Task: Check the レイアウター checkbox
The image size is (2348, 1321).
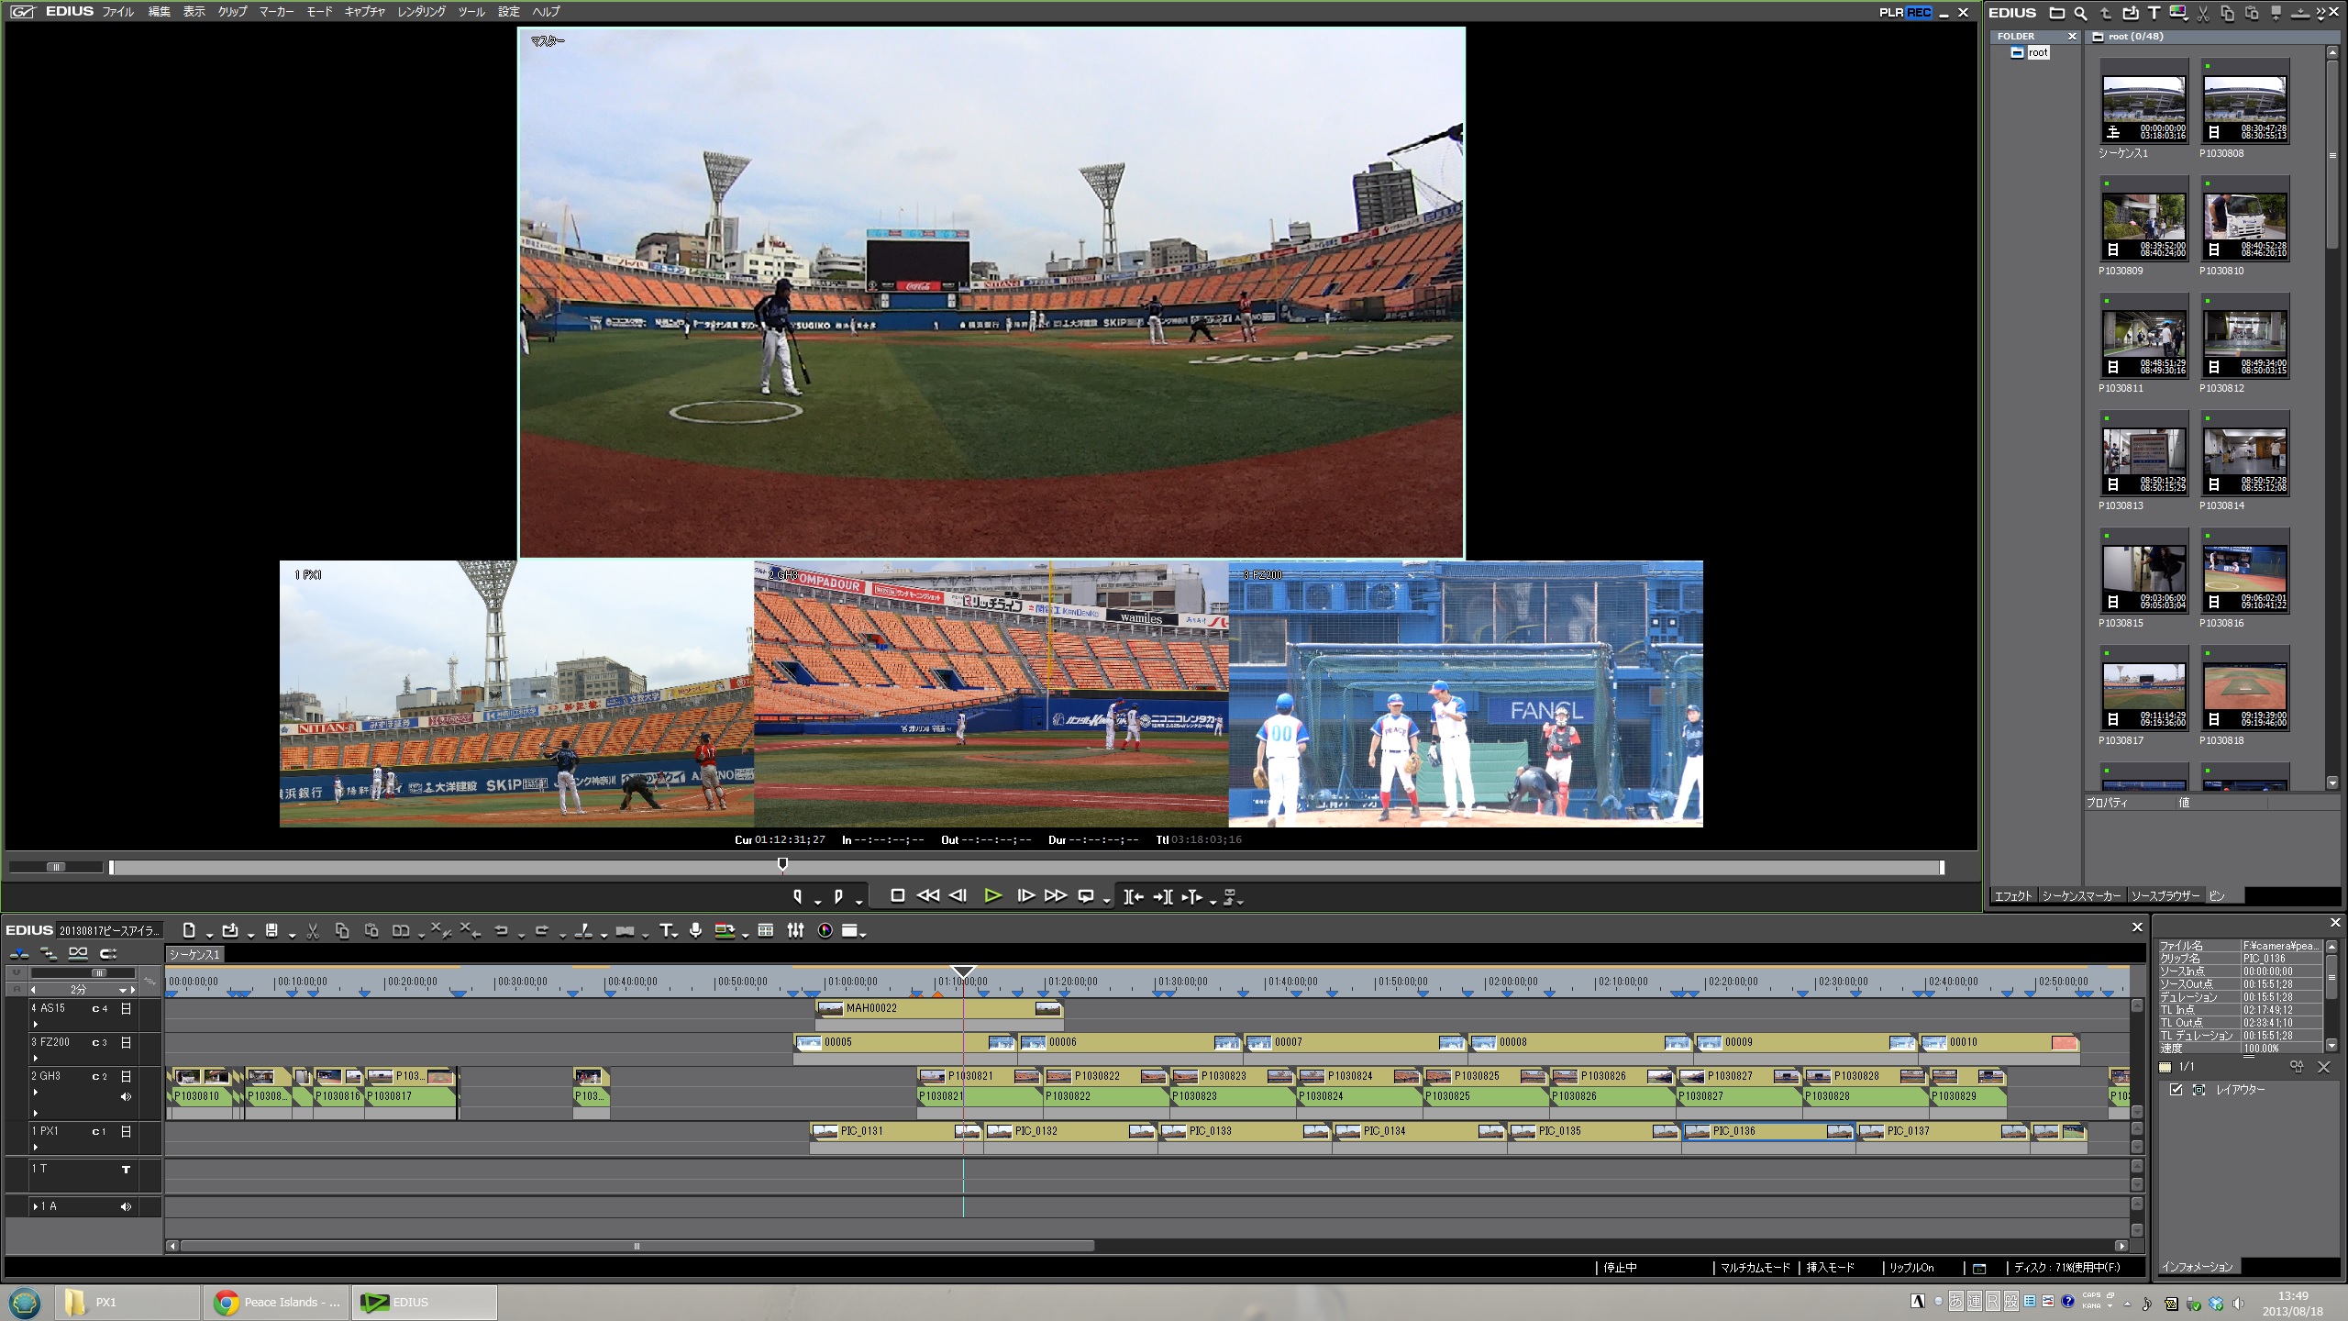Action: point(2176,1090)
